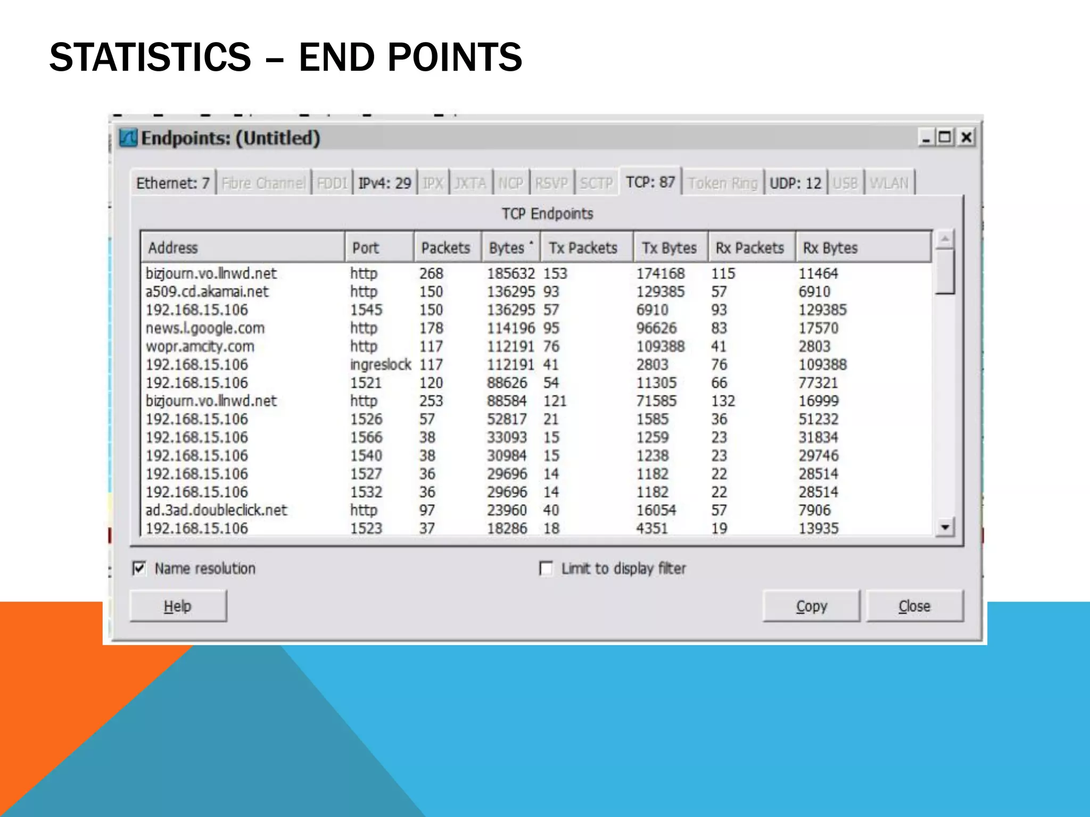The image size is (1090, 817).
Task: Click the FDDI tab
Action: 332,183
